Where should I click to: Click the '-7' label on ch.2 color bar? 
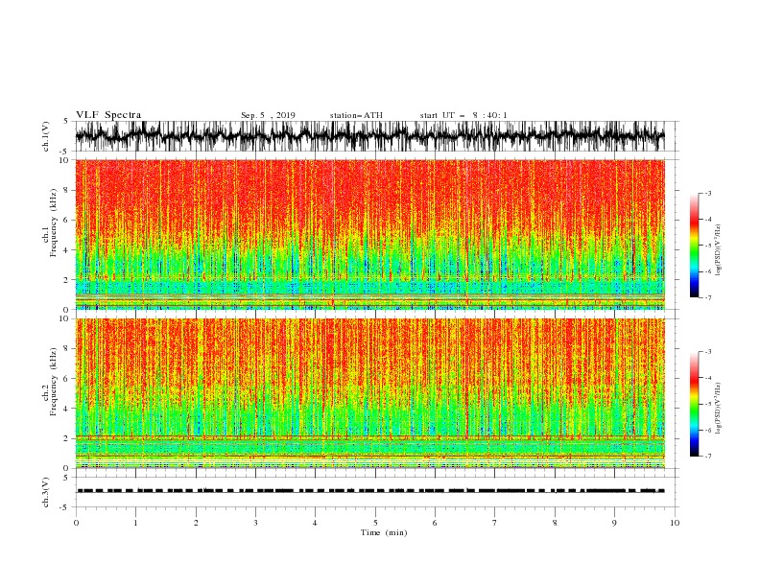point(707,457)
